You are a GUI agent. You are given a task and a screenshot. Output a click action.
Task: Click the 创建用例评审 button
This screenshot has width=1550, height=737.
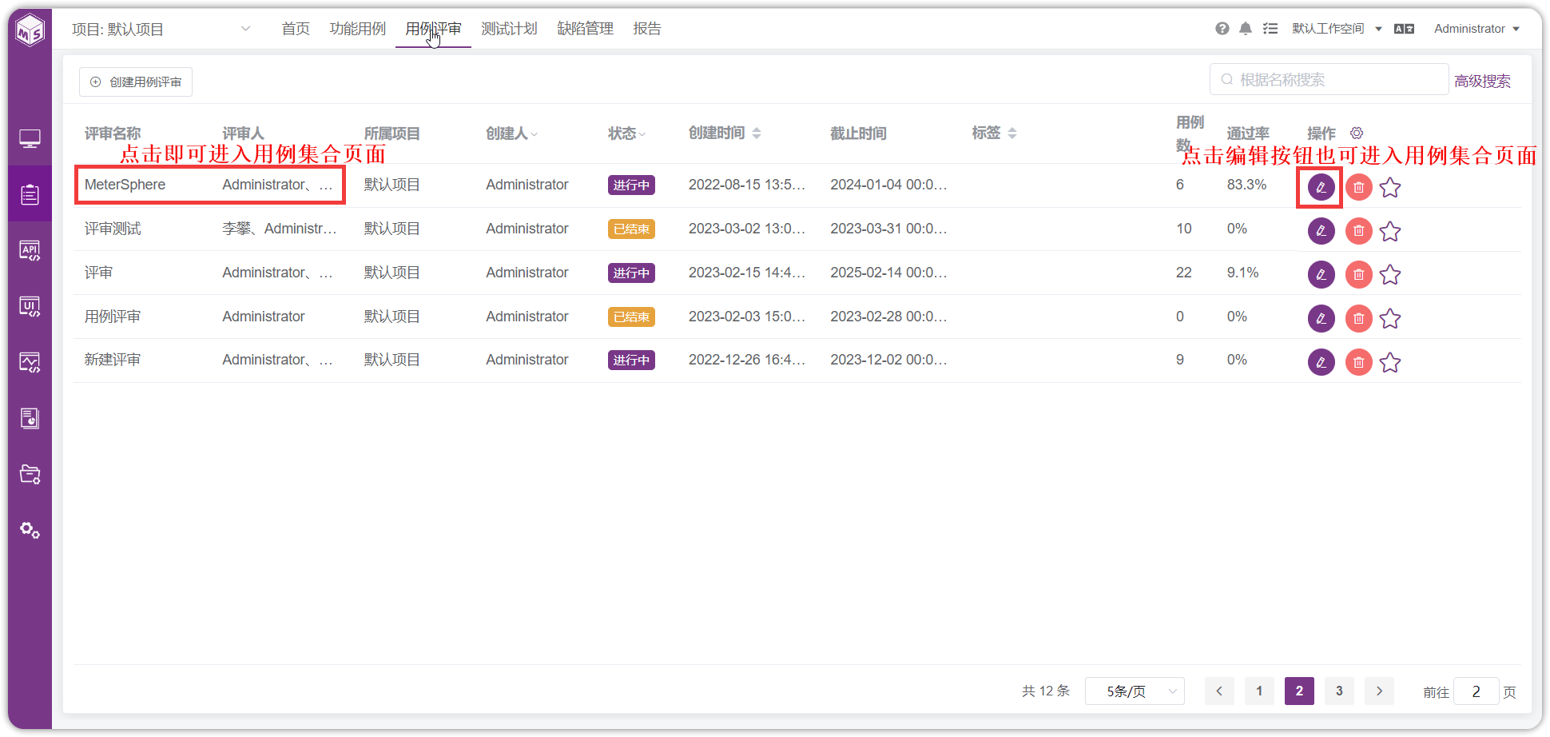click(x=136, y=82)
